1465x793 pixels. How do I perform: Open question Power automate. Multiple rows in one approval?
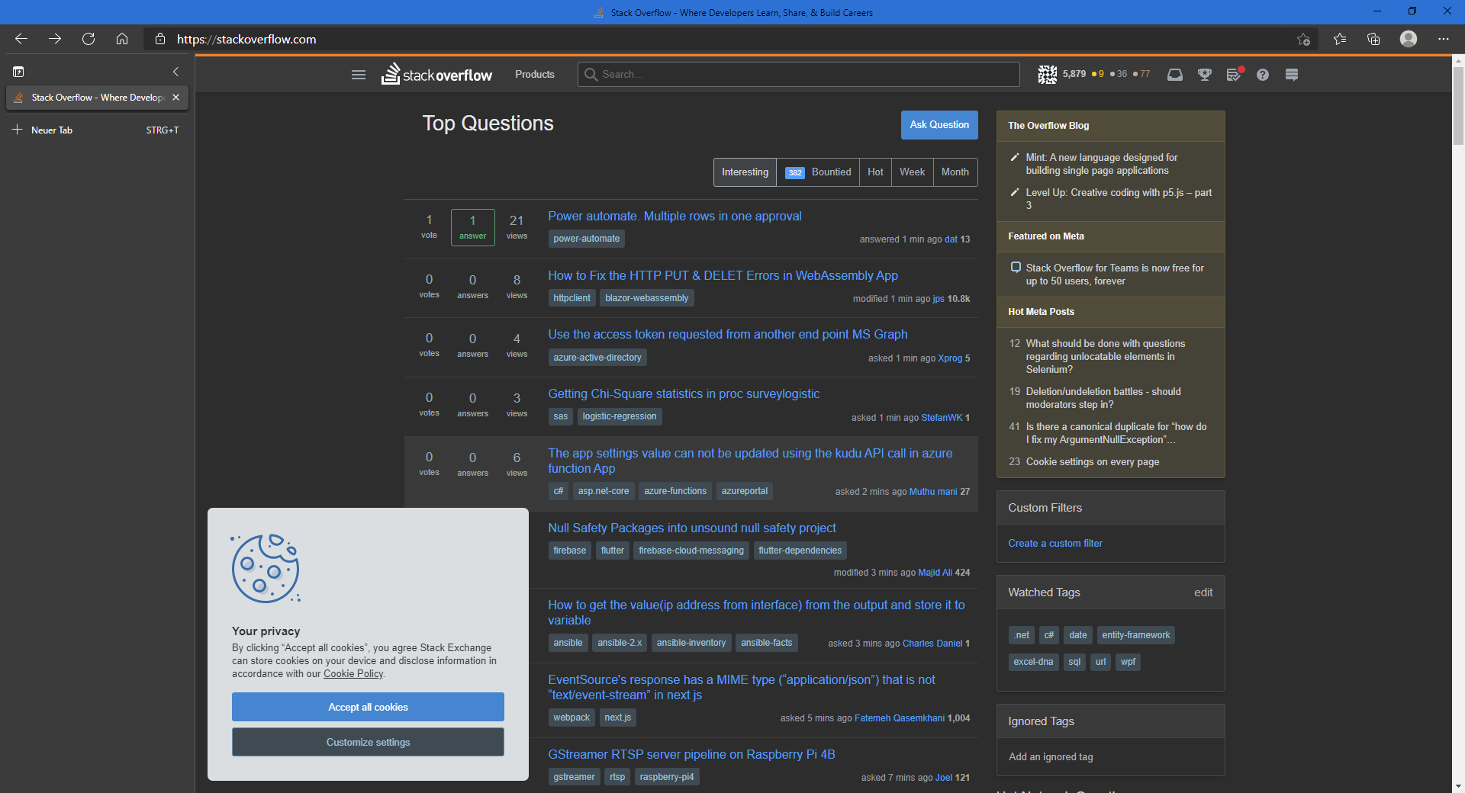click(x=675, y=217)
